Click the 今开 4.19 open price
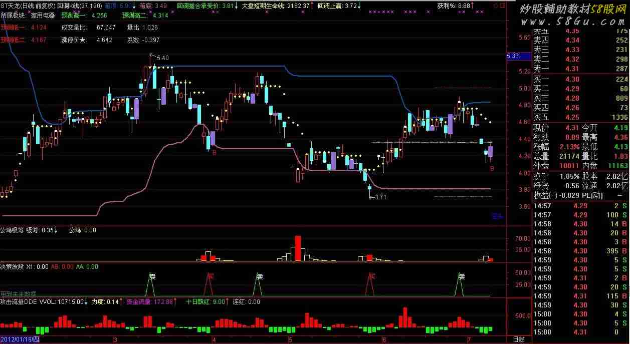 (x=605, y=128)
